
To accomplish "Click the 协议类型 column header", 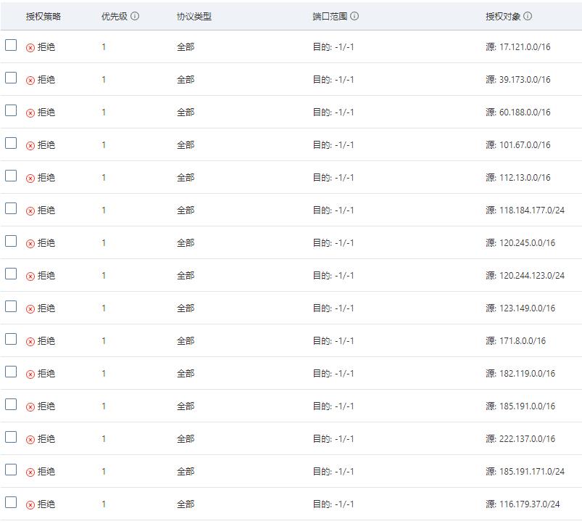I will (x=194, y=17).
